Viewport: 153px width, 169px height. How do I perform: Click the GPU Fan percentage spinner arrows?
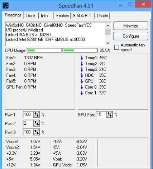coord(110,114)
